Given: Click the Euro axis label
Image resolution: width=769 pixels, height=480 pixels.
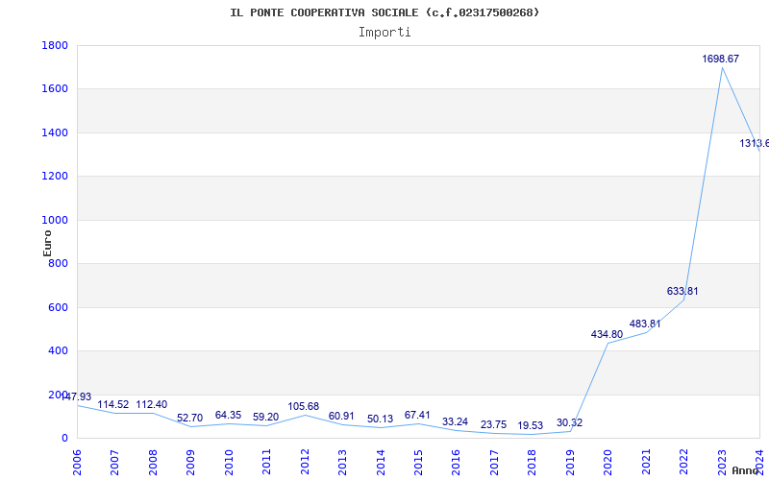Looking at the screenshot, I should (47, 244).
